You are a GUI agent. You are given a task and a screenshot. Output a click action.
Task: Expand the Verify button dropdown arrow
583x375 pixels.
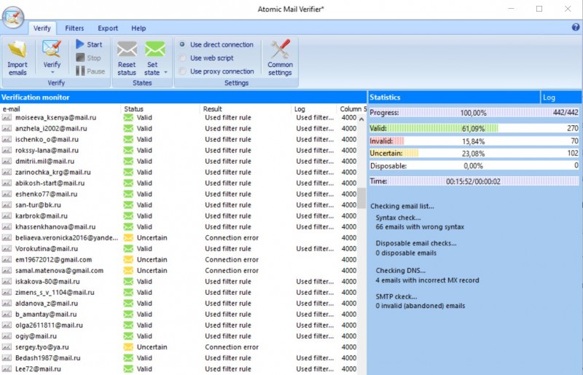tap(52, 73)
